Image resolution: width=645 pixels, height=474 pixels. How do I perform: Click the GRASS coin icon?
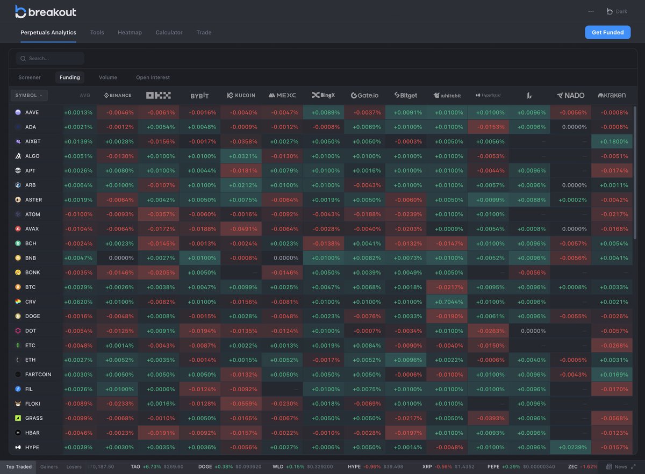tap(18, 418)
